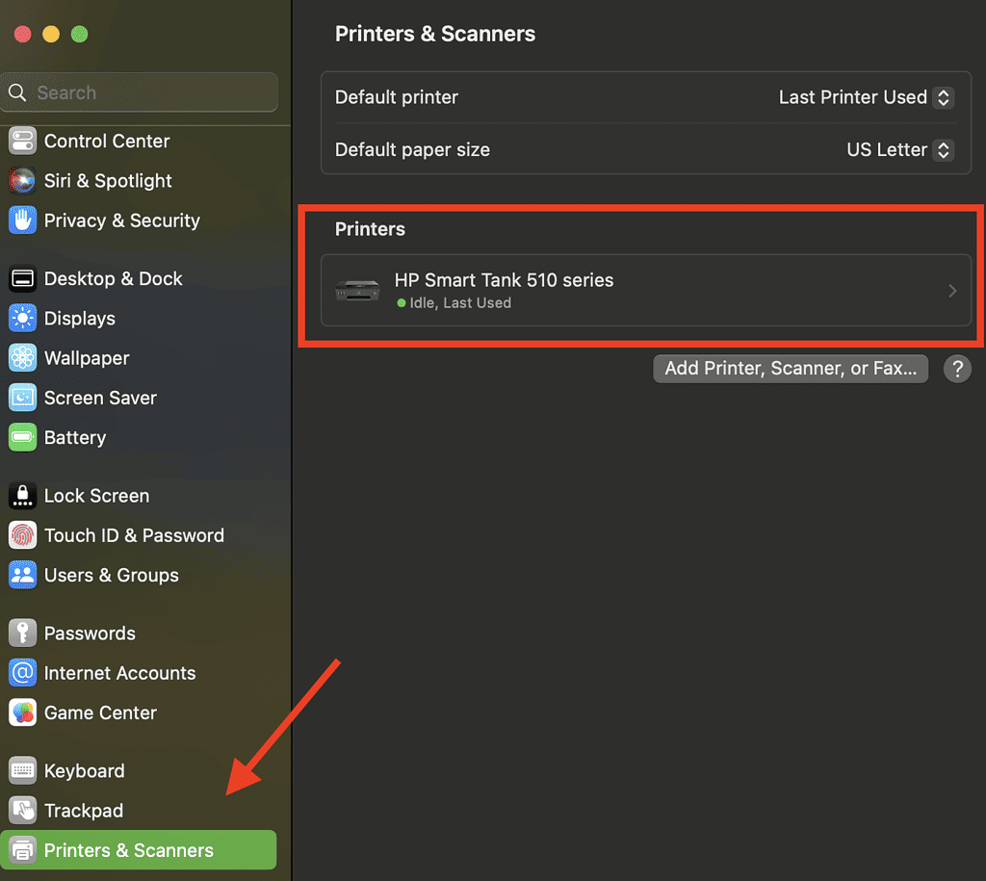The width and height of the screenshot is (986, 881).
Task: Click the Touch ID fingerprint icon
Action: (22, 535)
